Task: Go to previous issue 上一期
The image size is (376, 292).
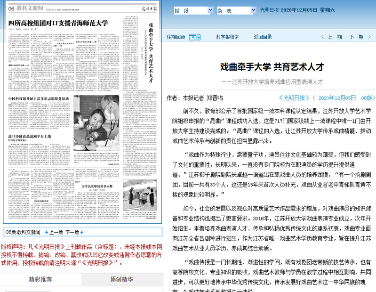Action: pos(335,37)
